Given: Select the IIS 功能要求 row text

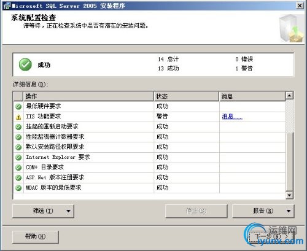Looking at the screenshot, I should (x=44, y=117).
